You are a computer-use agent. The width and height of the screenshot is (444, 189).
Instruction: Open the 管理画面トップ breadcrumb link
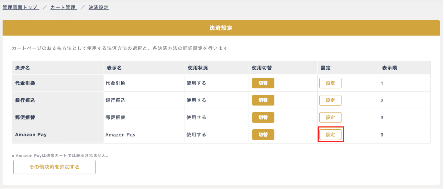(21, 7)
